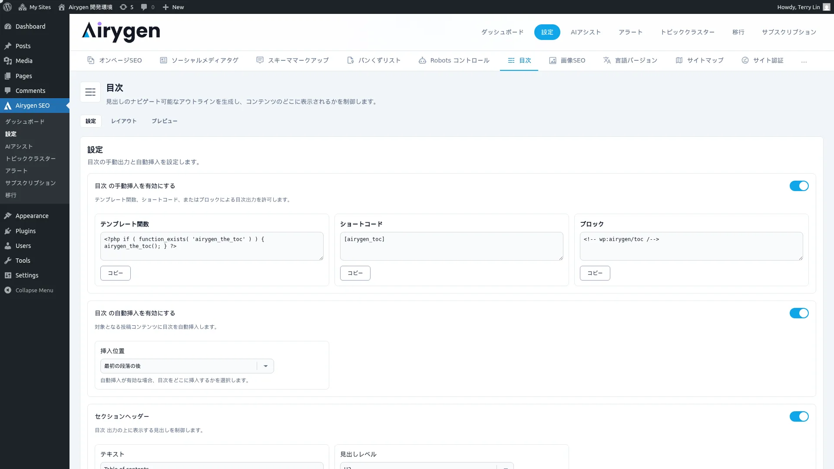Click the Robots コントロール robot icon

click(x=422, y=60)
